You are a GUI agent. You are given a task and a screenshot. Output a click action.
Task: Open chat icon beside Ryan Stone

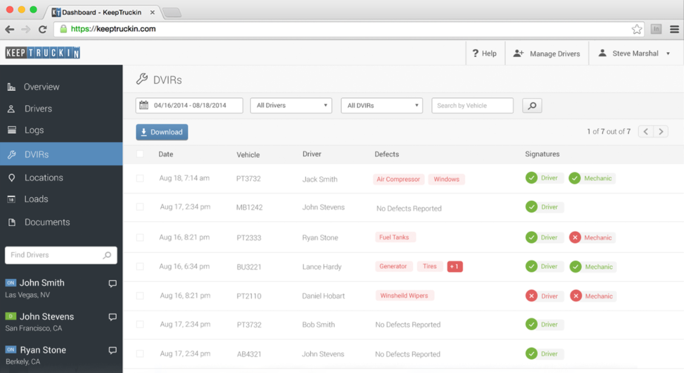coord(112,351)
